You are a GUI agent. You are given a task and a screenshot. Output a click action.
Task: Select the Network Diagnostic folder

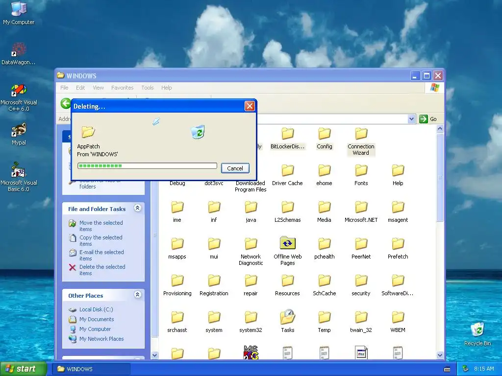click(251, 251)
